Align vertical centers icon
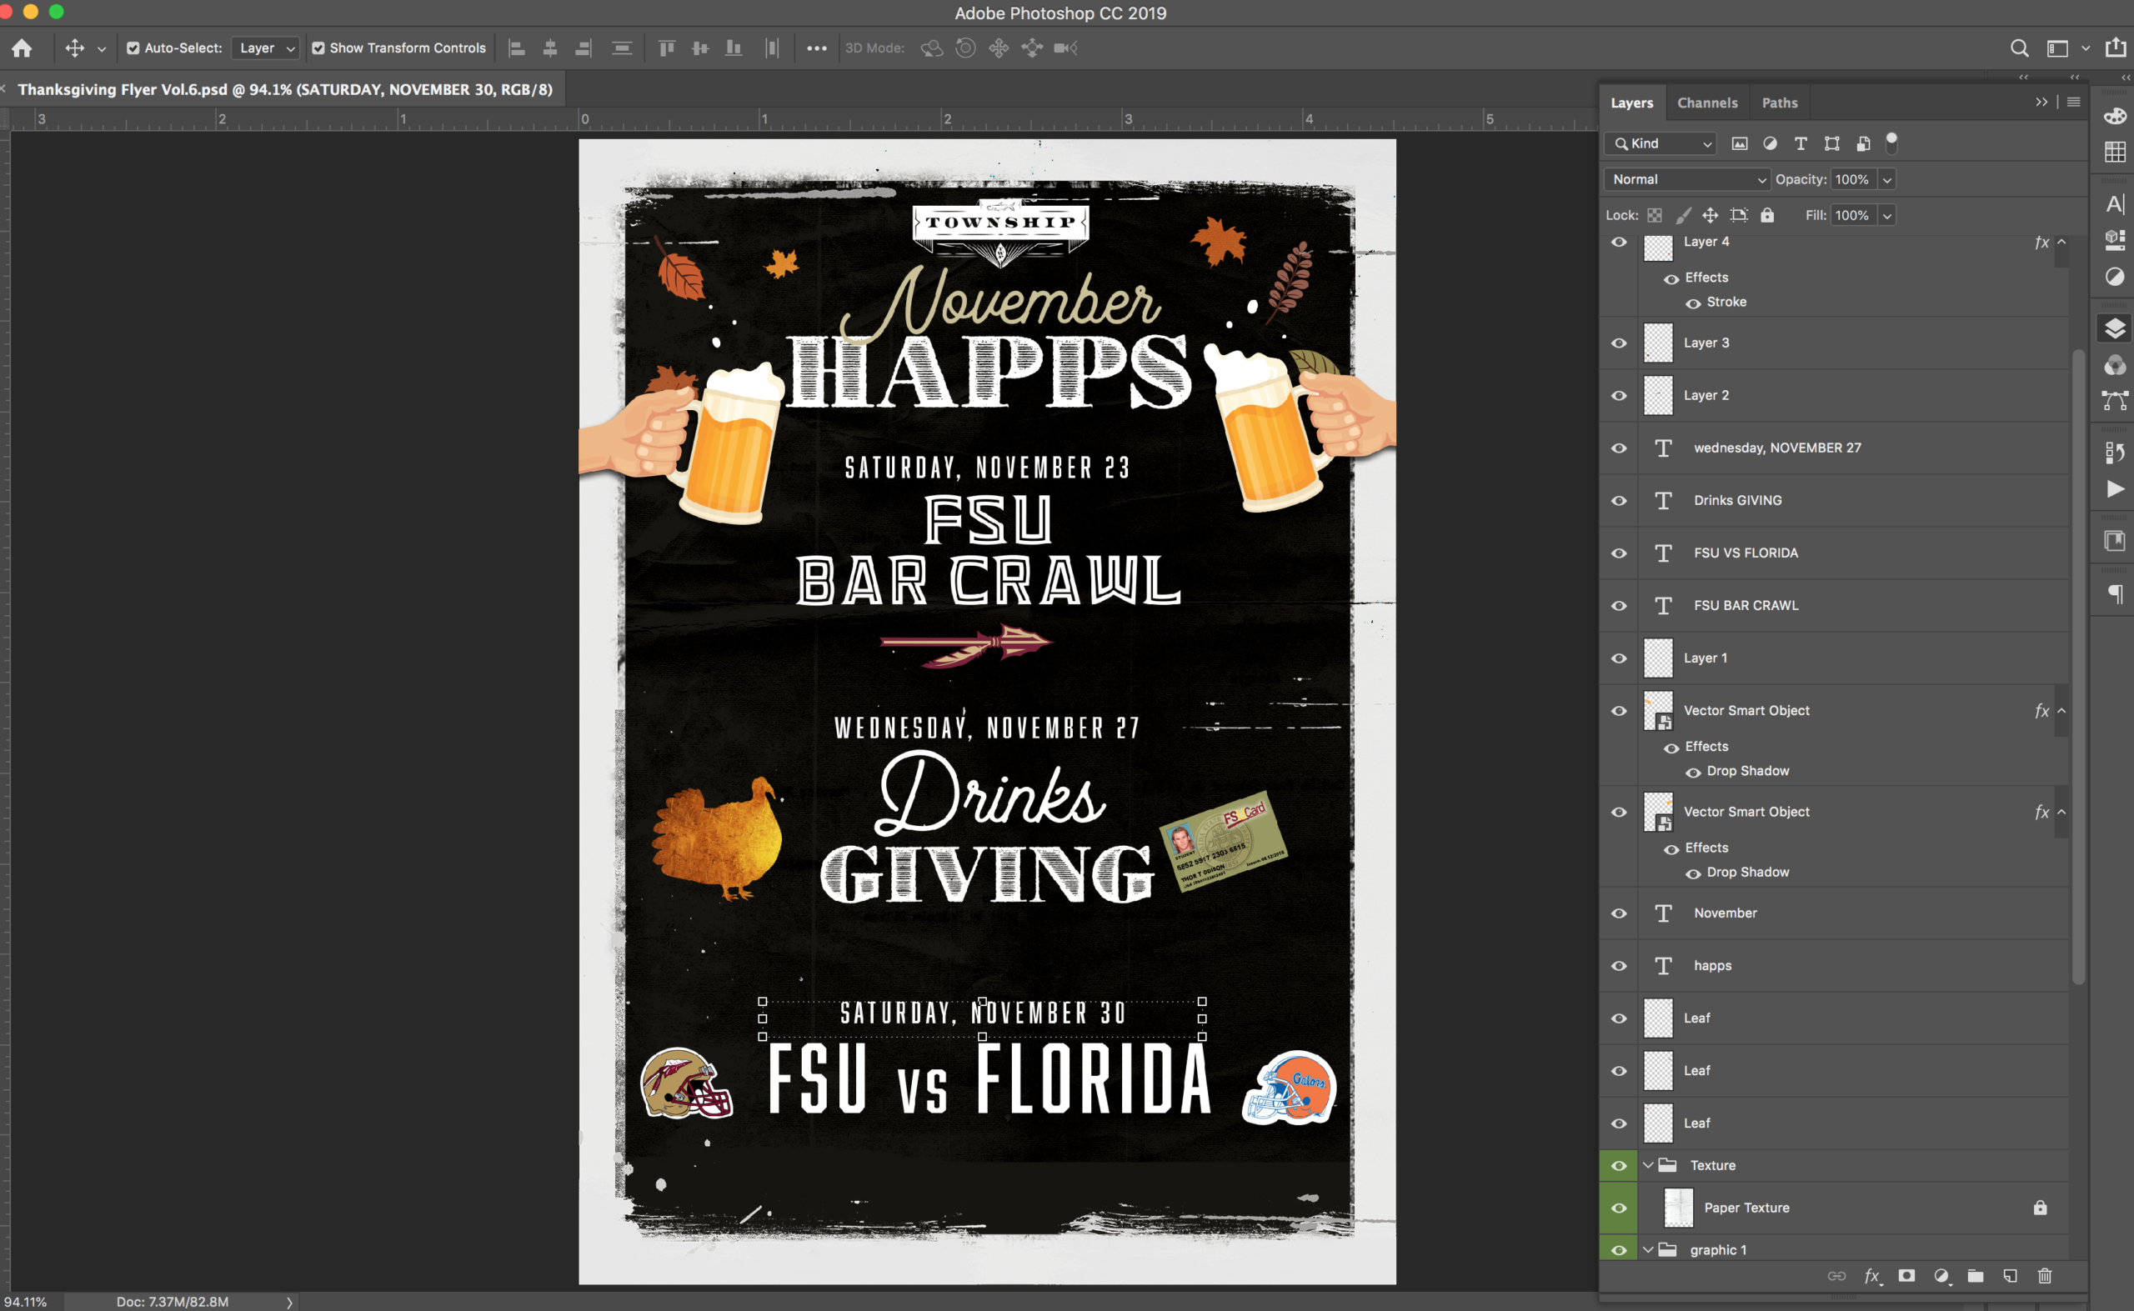Screen dimensions: 2134x1311 tap(699, 48)
